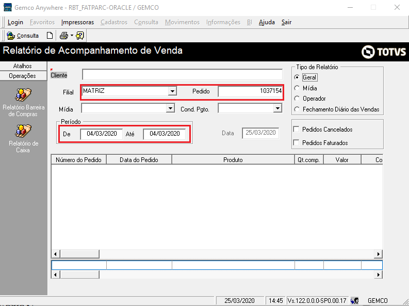This screenshot has width=409, height=306.
Task: Open the Cadastros menu
Action: point(114,22)
